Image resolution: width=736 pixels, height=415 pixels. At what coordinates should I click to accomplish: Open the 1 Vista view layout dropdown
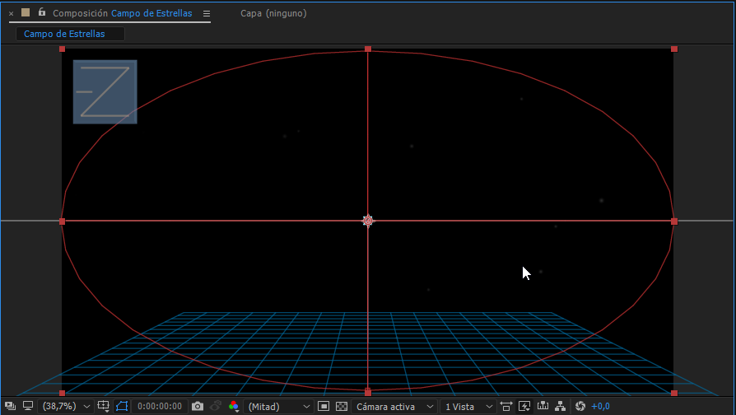point(468,407)
